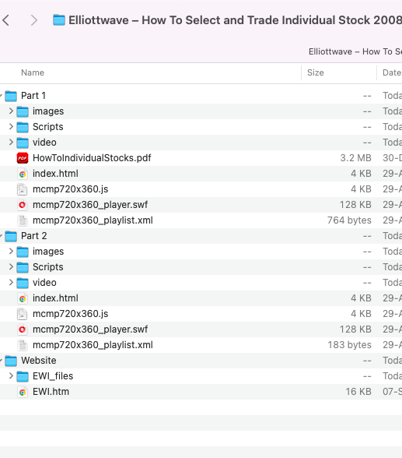Expand the images folder under Part 1
The height and width of the screenshot is (458, 402).
(11, 111)
